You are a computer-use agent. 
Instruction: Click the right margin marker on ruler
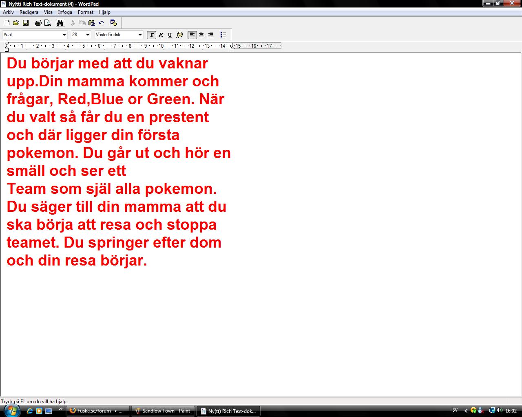click(x=232, y=47)
